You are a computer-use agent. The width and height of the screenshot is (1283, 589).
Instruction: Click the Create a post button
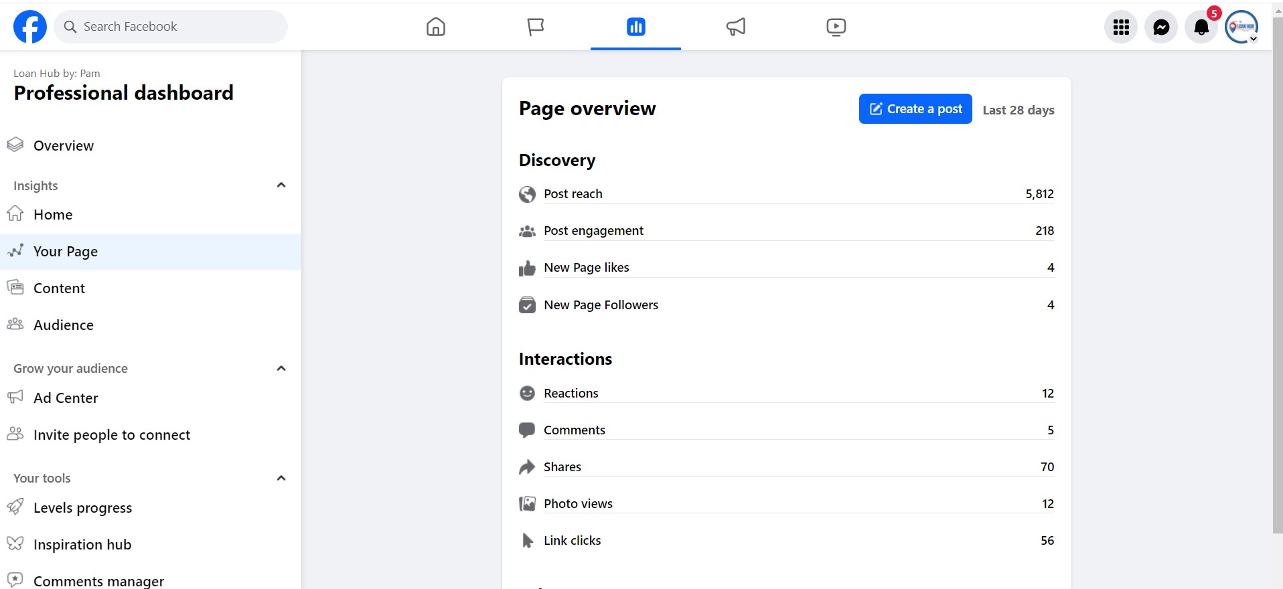(915, 109)
